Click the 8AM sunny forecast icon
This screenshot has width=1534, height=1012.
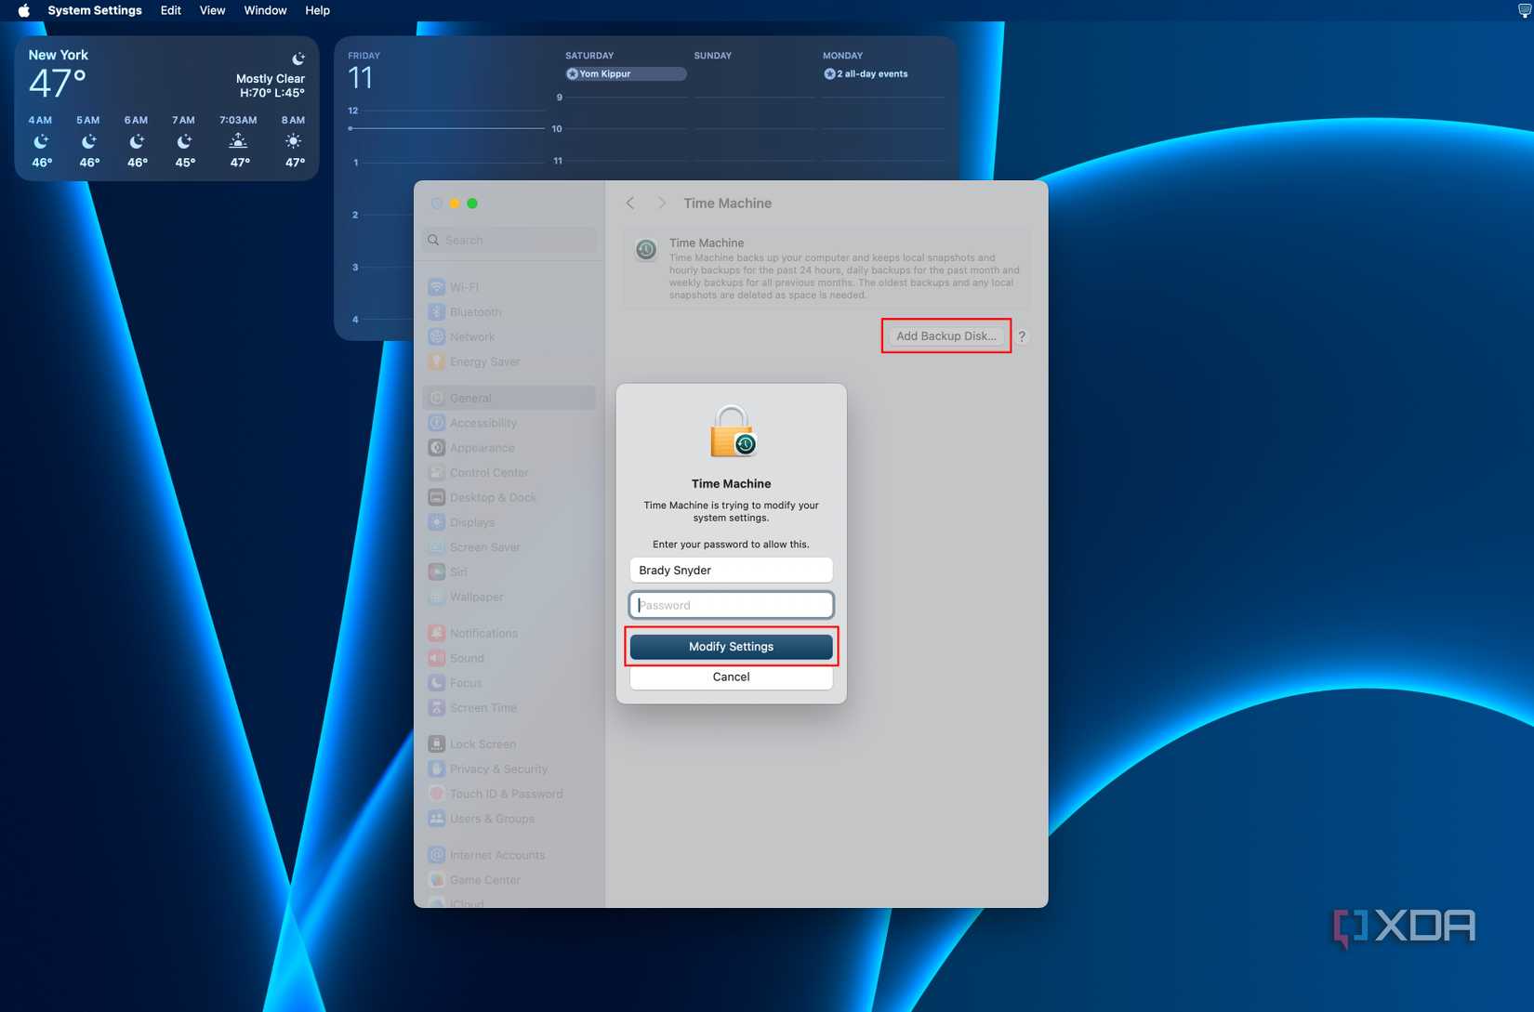coord(293,141)
